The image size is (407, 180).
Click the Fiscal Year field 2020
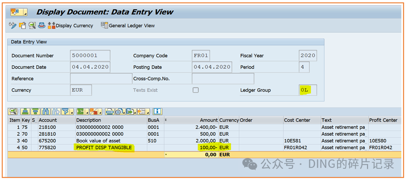click(x=307, y=56)
